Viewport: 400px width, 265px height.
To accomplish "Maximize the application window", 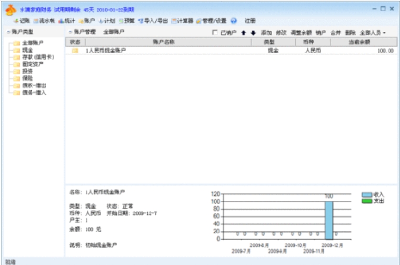I will click(x=383, y=9).
